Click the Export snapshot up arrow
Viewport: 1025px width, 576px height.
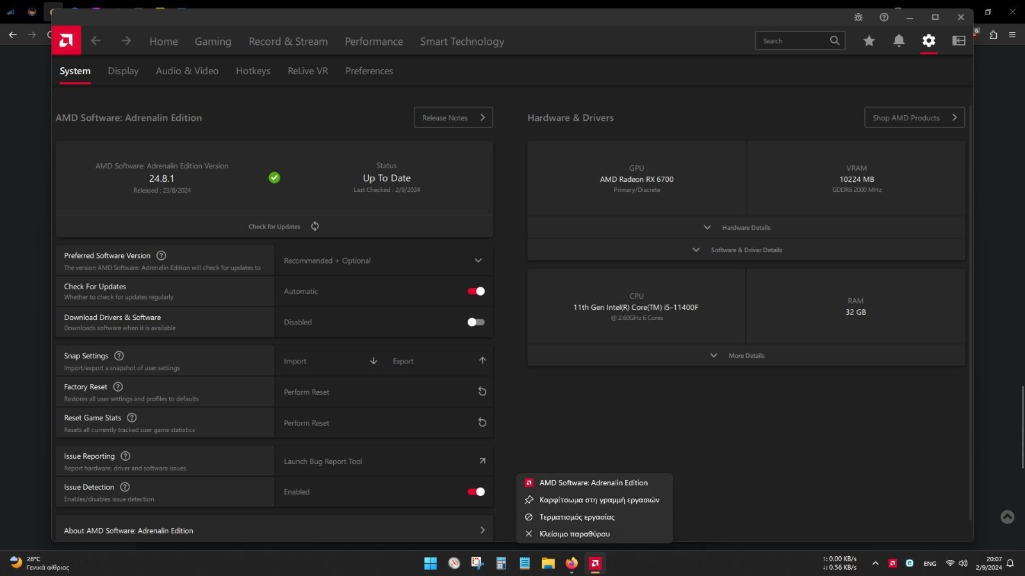click(x=482, y=361)
